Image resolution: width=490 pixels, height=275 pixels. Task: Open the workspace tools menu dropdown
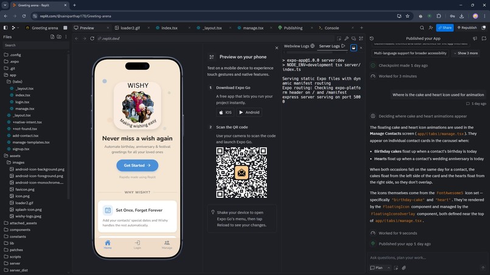coord(15,28)
